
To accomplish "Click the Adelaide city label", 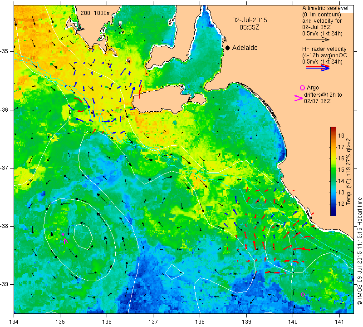I will pyautogui.click(x=245, y=48).
